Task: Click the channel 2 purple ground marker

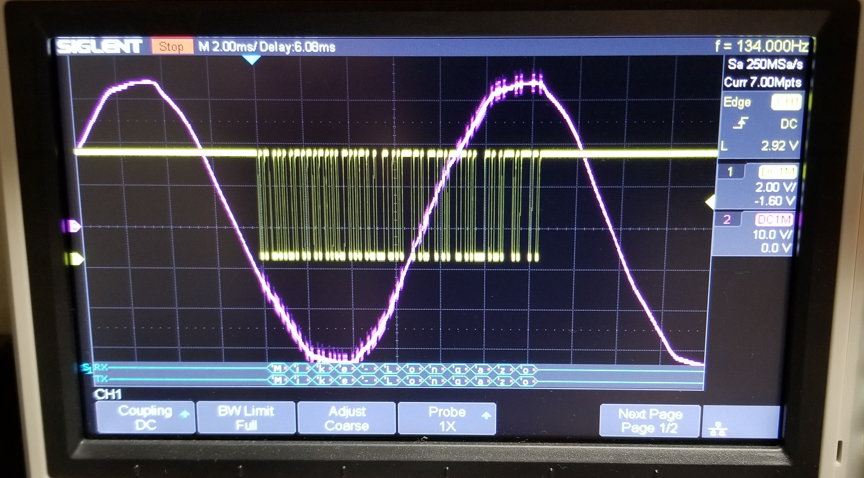Action: click(x=75, y=226)
